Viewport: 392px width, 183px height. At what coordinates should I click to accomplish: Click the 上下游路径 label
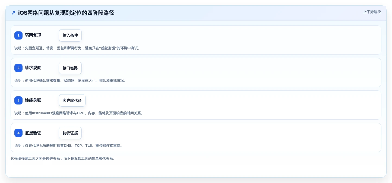tap(372, 12)
